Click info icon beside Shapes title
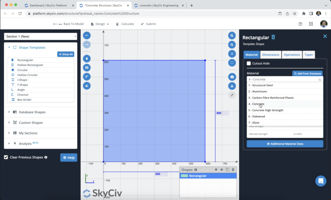The height and width of the screenshot is (200, 331). click(x=196, y=170)
